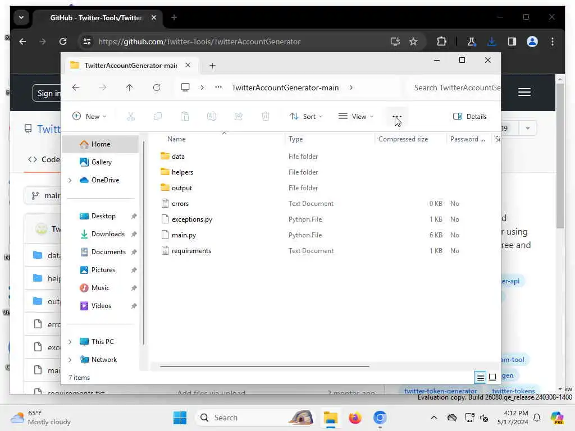This screenshot has height=431, width=575.
Task: Click the install app icon in Chrome address bar
Action: click(395, 42)
